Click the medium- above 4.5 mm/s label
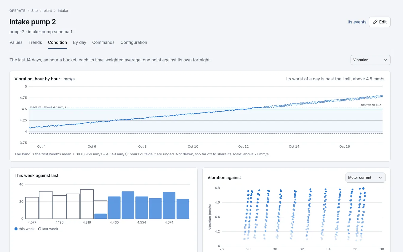 [48, 107]
